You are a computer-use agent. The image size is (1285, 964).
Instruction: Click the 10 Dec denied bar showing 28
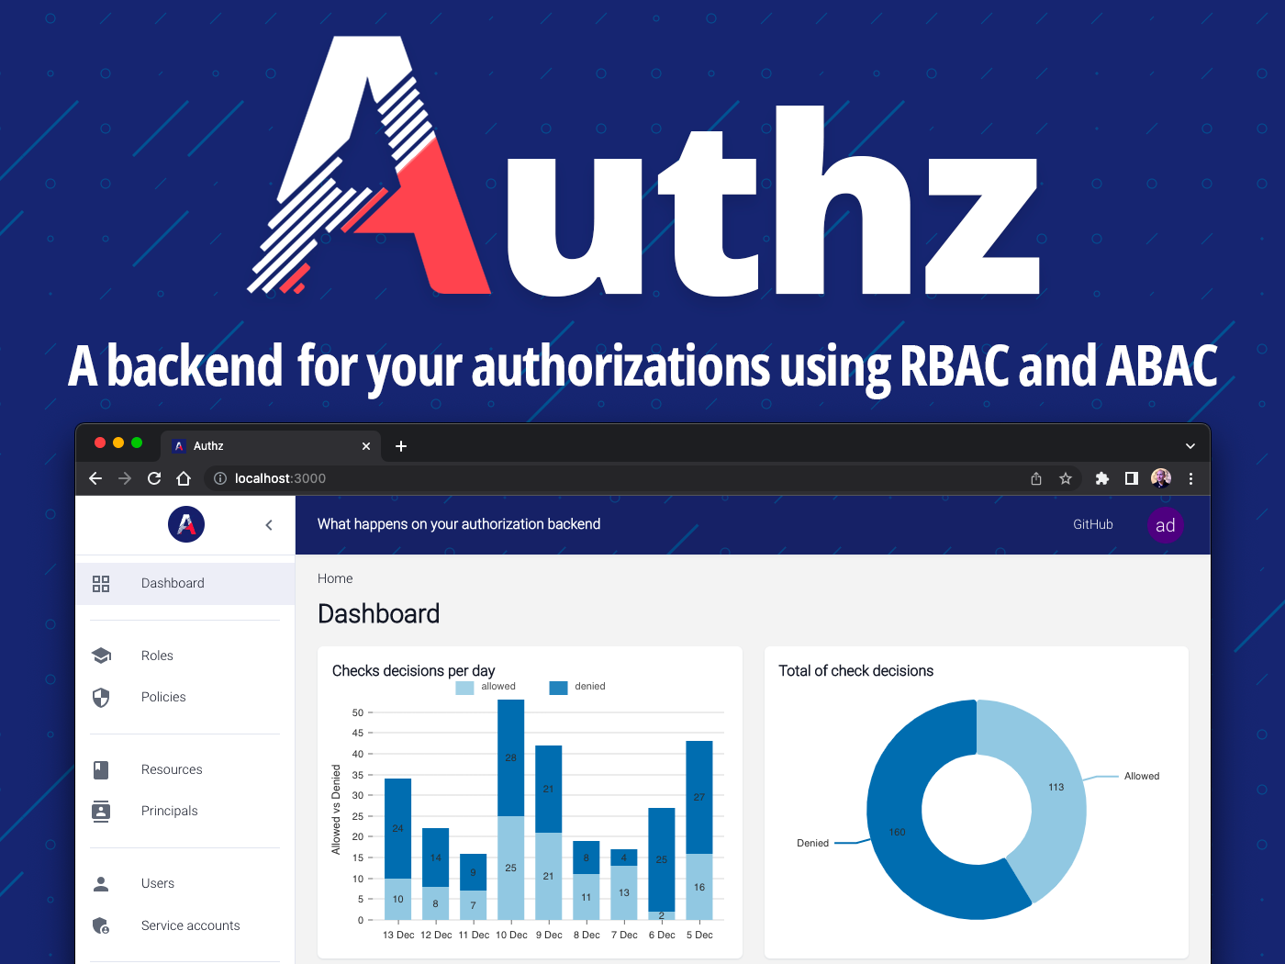511,757
